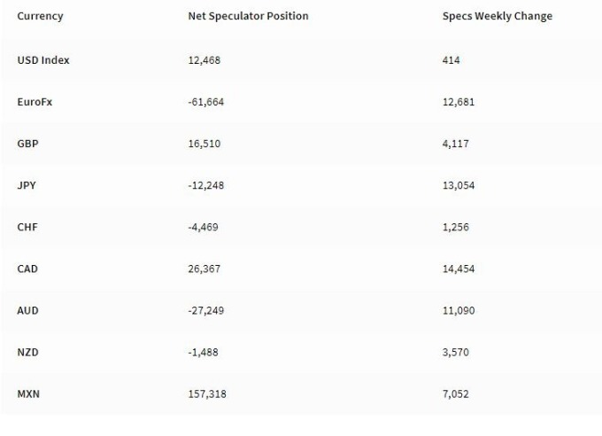
Task: Click the 12,468 USD Index position value
Action: [x=205, y=60]
